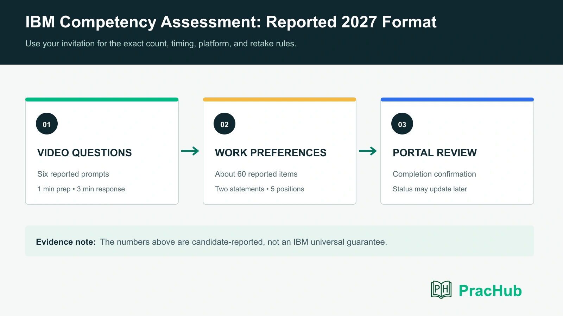
Task: Select the "WORK PREFERENCES" heading
Action: pyautogui.click(x=271, y=153)
